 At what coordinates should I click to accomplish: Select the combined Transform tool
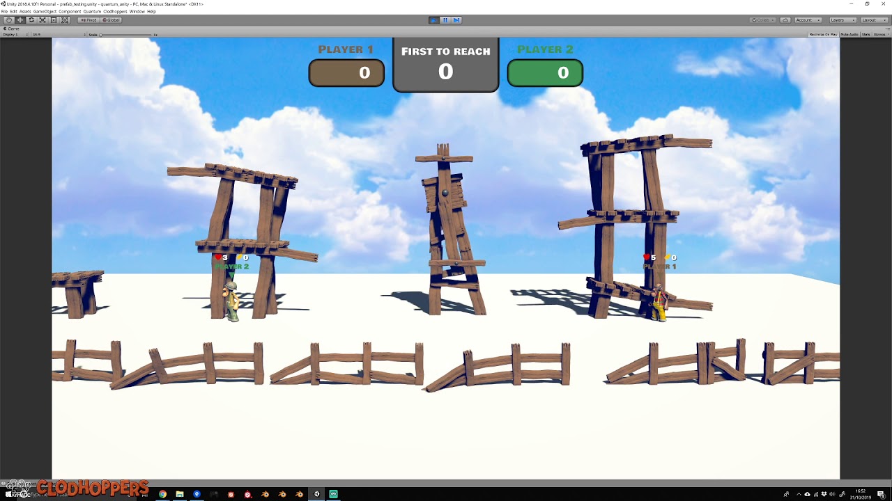pyautogui.click(x=65, y=20)
